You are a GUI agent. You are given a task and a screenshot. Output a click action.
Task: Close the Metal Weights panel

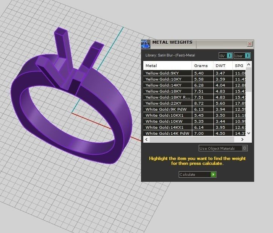[250, 44]
